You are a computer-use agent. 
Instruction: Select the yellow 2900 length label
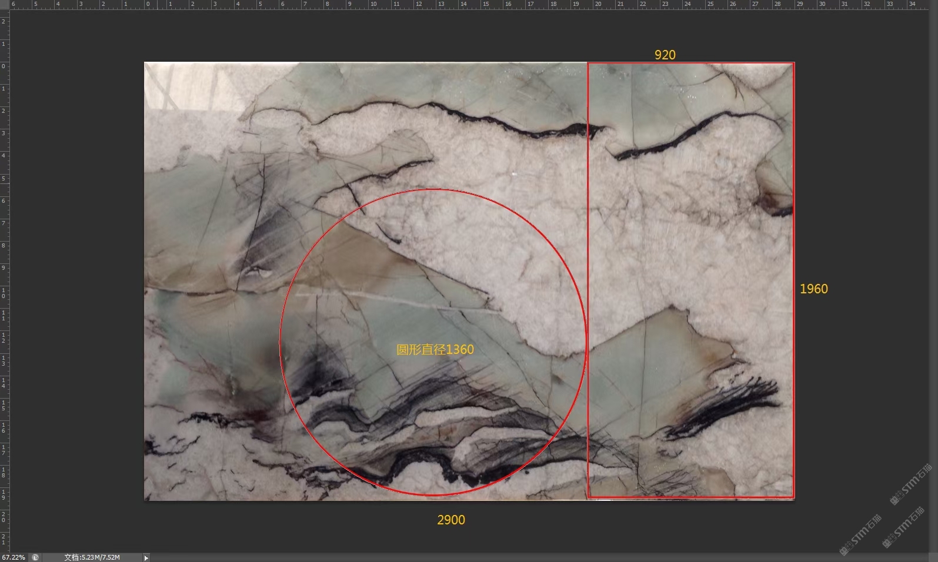[x=450, y=520]
